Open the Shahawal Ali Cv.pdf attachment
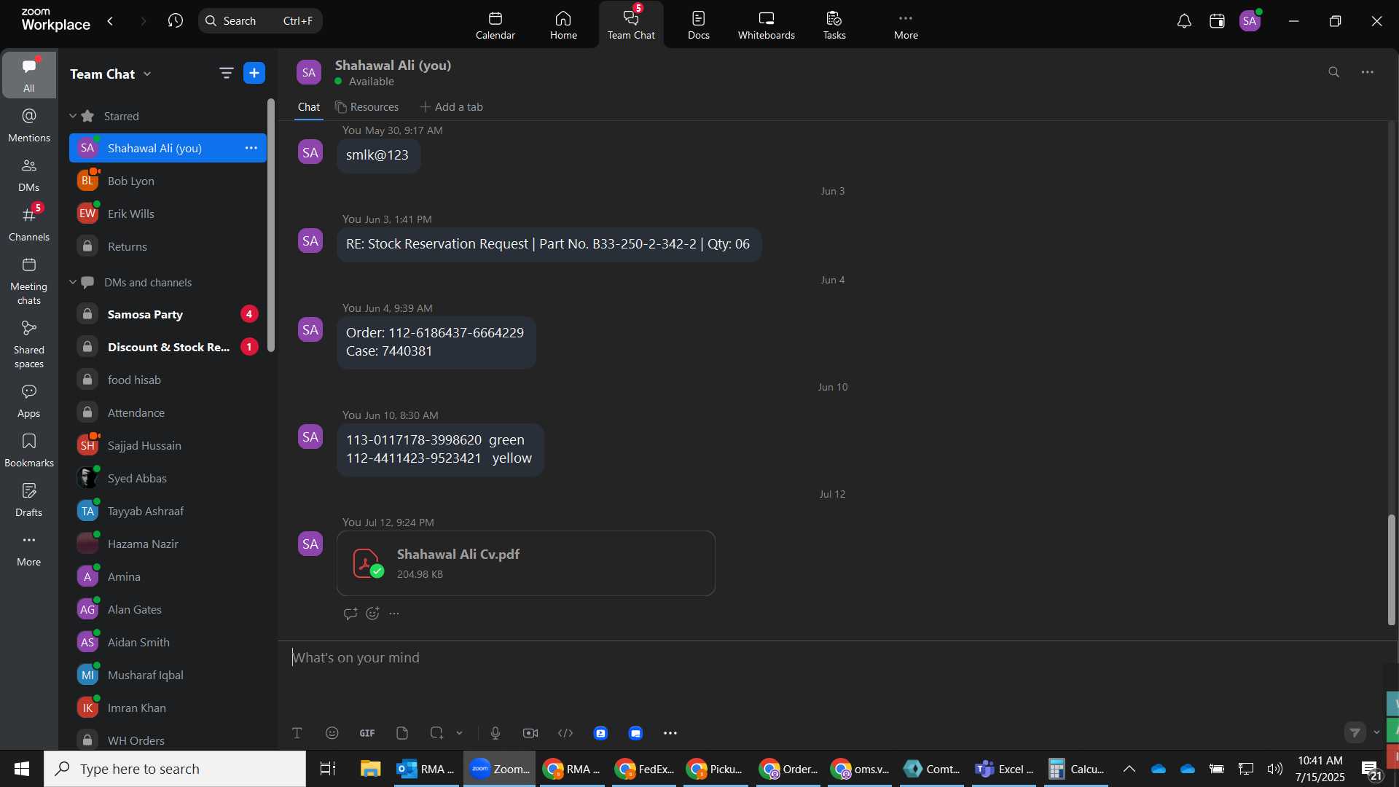This screenshot has height=787, width=1399. click(x=525, y=563)
